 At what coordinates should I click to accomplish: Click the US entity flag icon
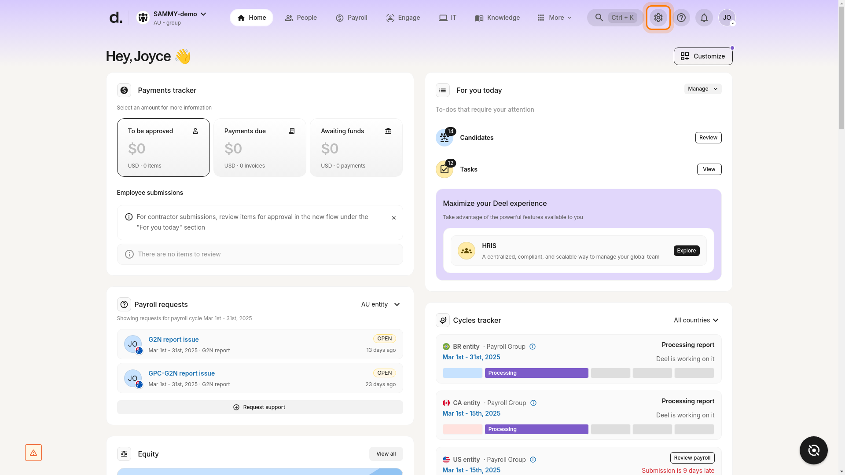click(x=446, y=460)
